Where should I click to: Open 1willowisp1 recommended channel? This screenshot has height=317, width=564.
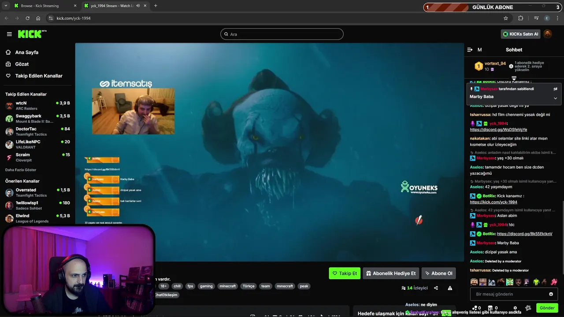point(37,205)
